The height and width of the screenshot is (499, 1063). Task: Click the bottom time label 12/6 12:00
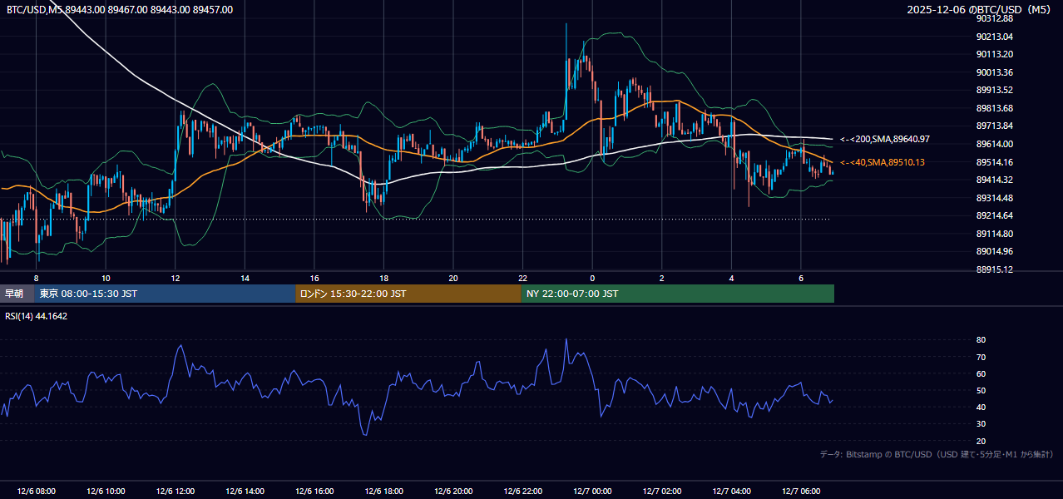click(x=176, y=492)
